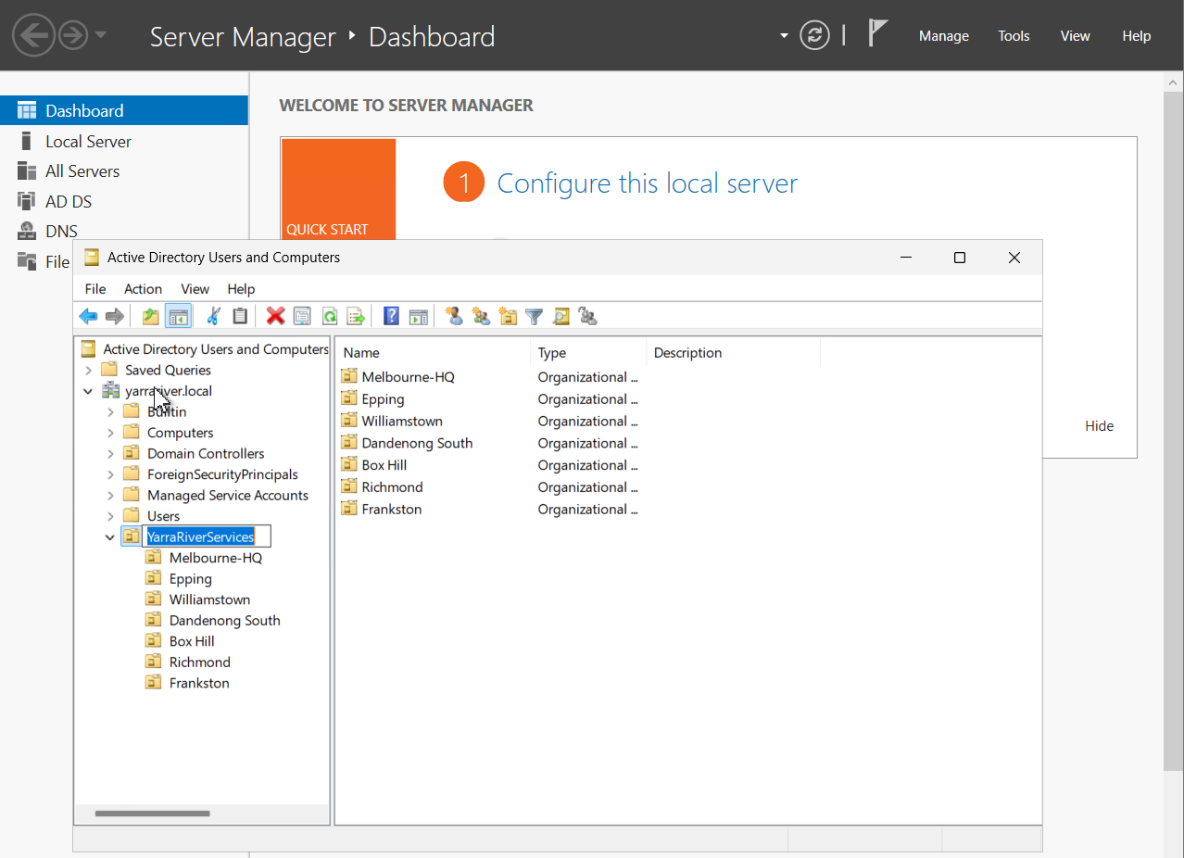Open AD DS in the sidebar
The image size is (1184, 858).
point(124,201)
